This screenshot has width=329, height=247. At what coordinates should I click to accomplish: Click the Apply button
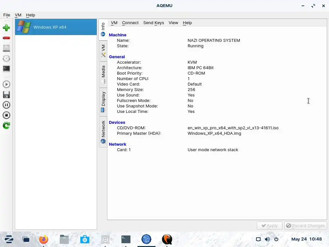[x=270, y=225]
